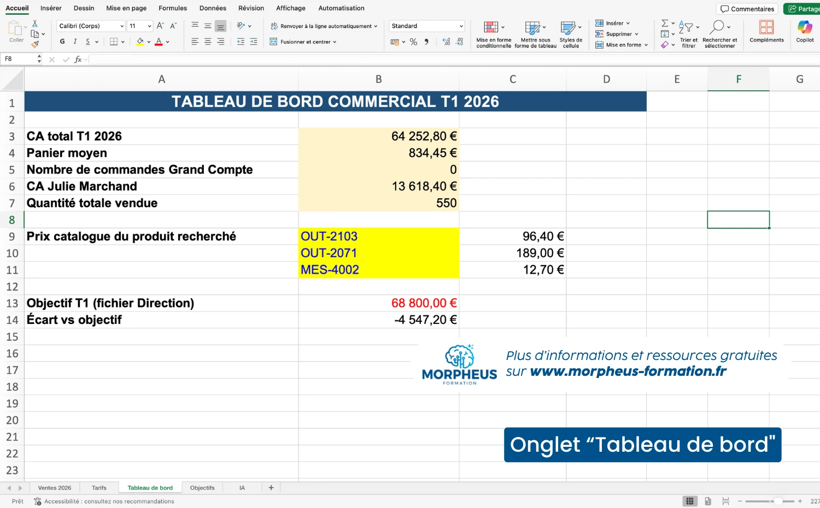
Task: Click the Supprimer cells button
Action: (617, 34)
